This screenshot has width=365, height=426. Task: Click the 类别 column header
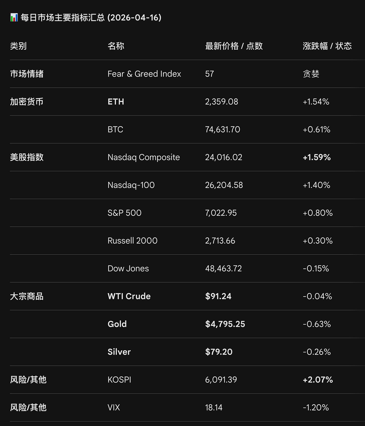(18, 46)
